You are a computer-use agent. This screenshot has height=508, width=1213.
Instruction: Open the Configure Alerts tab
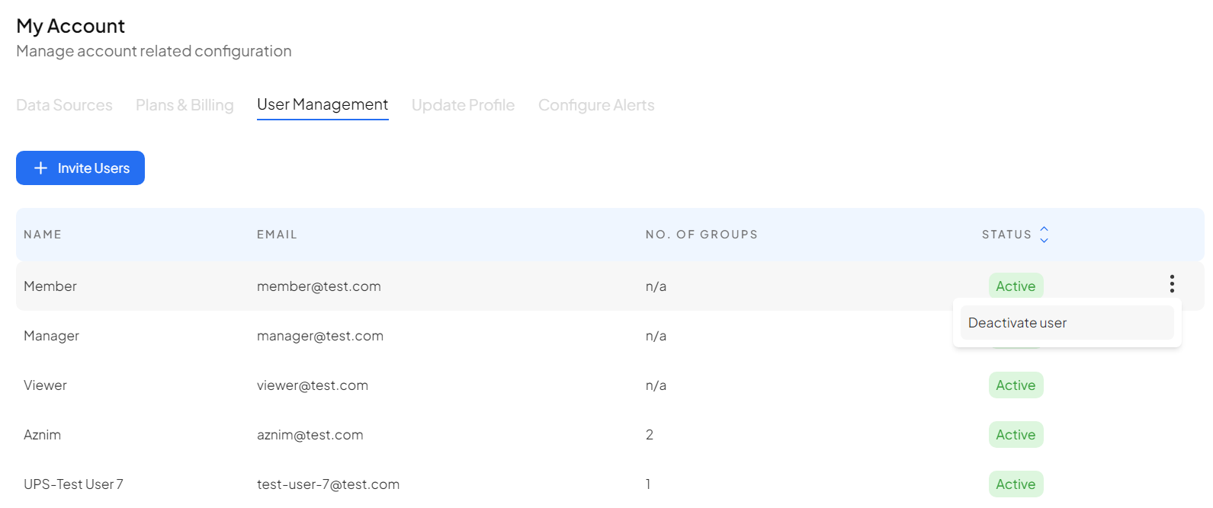[x=596, y=105]
